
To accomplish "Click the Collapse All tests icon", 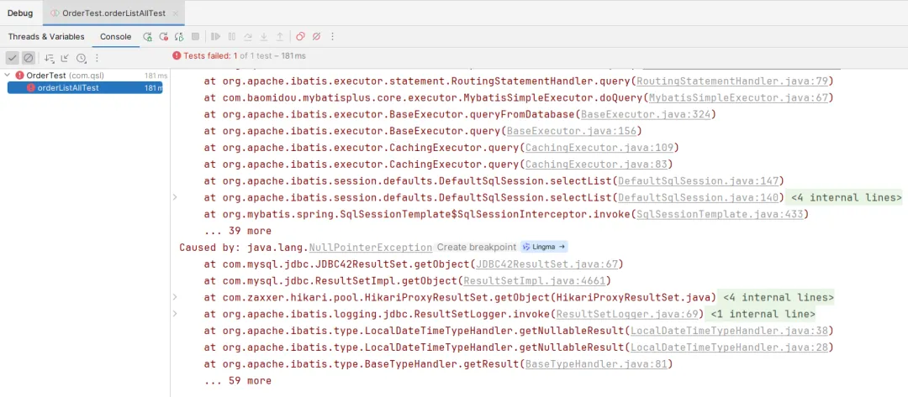I will click(65, 58).
